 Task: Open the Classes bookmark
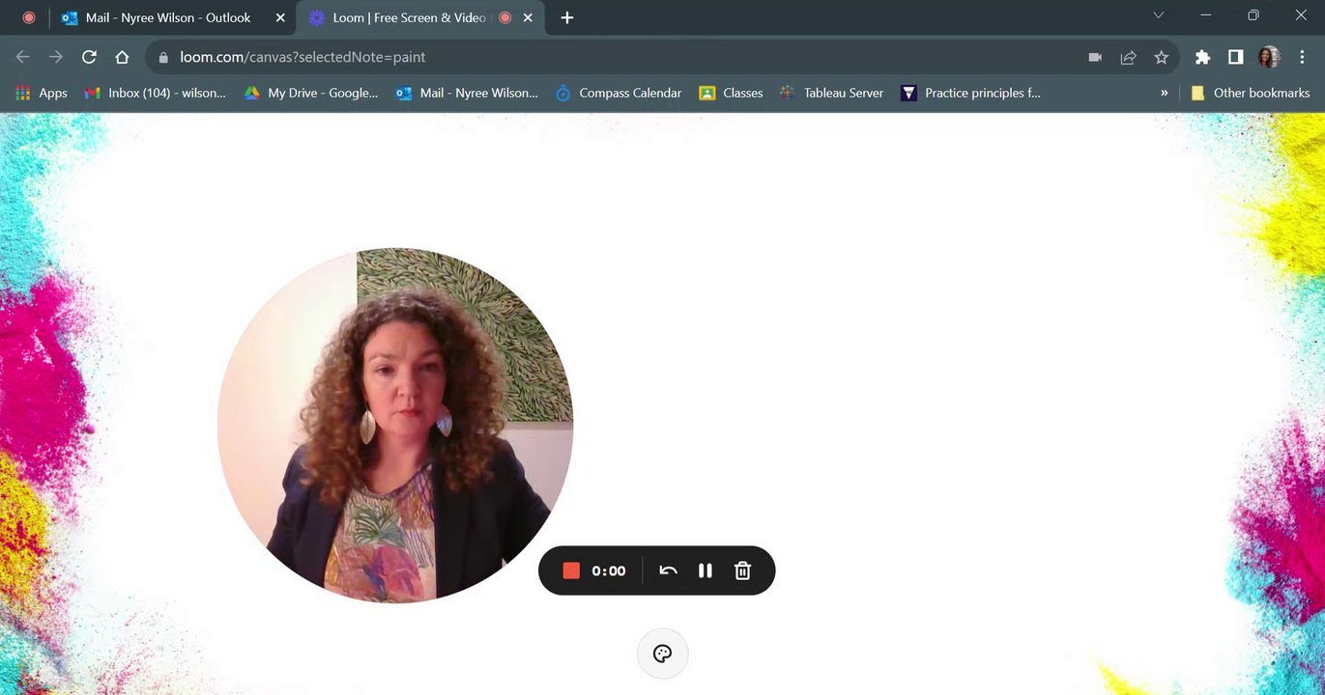(731, 93)
